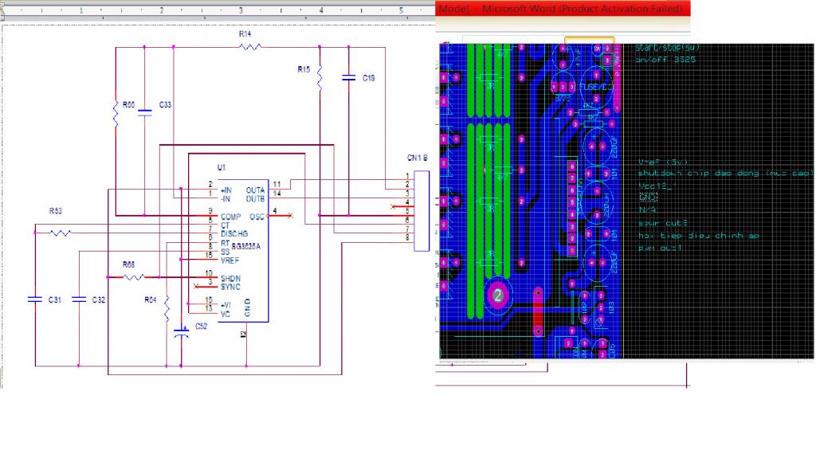816x450 pixels.
Task: Select the C31 capacitor symbol
Action: (x=35, y=299)
